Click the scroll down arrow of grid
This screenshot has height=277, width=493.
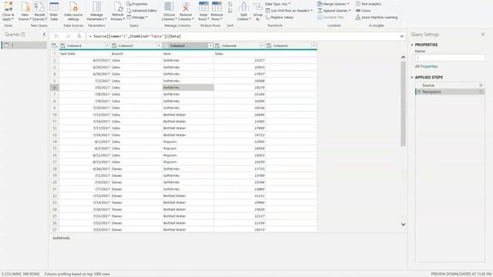tap(403, 225)
